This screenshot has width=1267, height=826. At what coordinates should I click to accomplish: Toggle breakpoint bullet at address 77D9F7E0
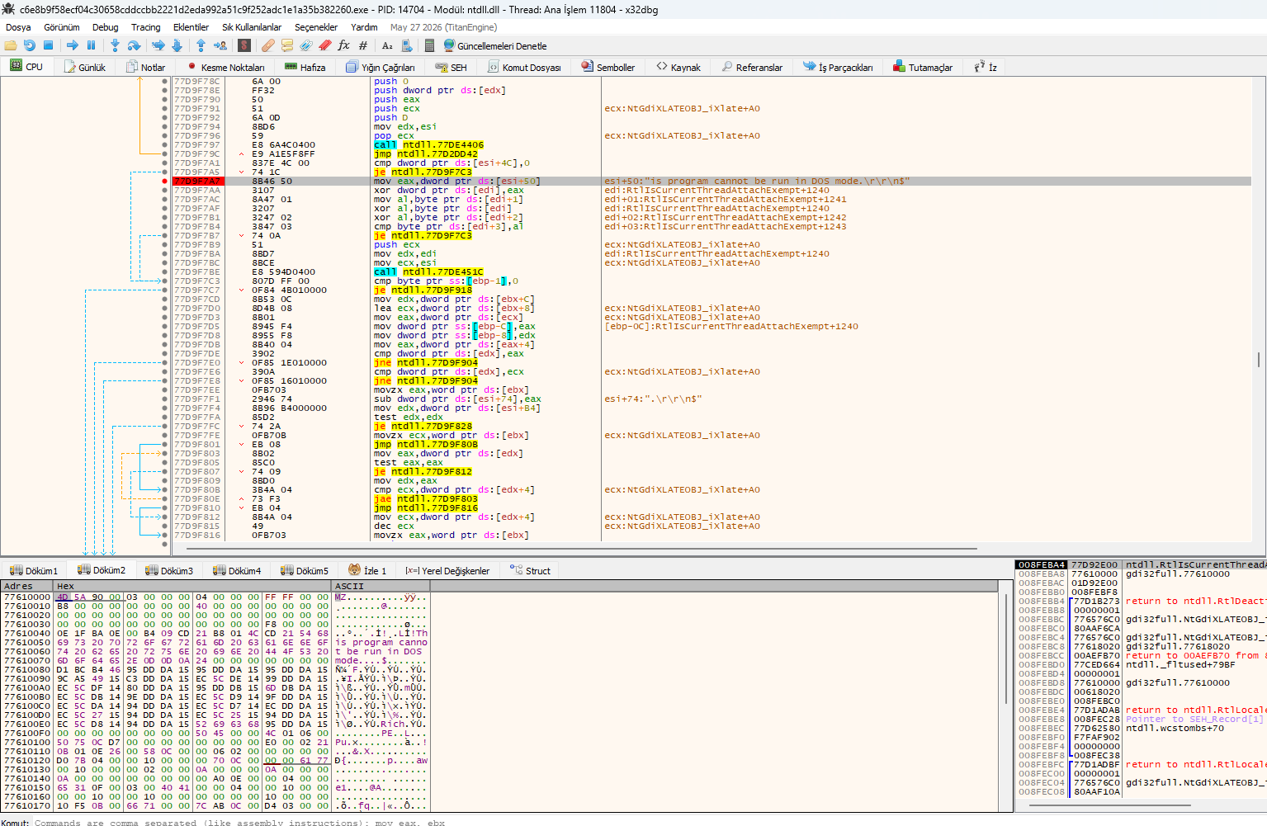165,362
